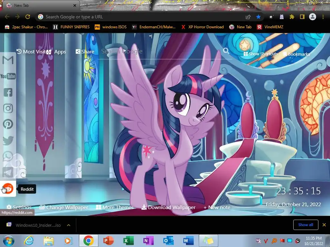Open the FUNNY SNIPPIES bookmark
The height and width of the screenshot is (247, 330).
coord(71,27)
